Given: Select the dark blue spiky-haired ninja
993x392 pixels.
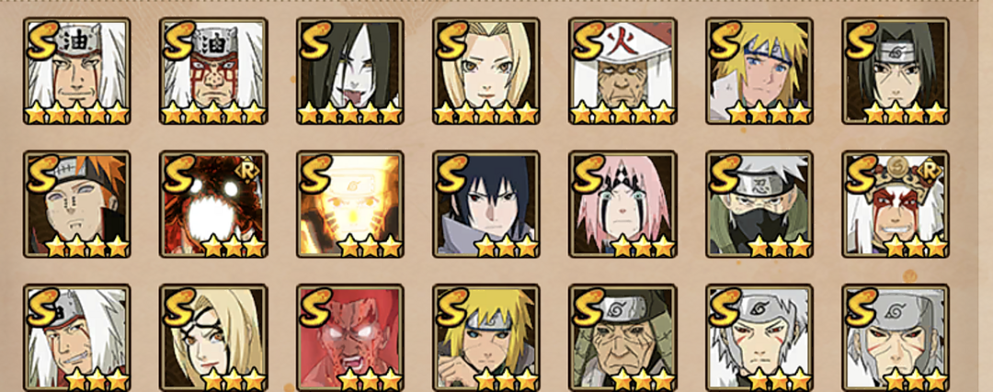Looking at the screenshot, I should tap(486, 204).
